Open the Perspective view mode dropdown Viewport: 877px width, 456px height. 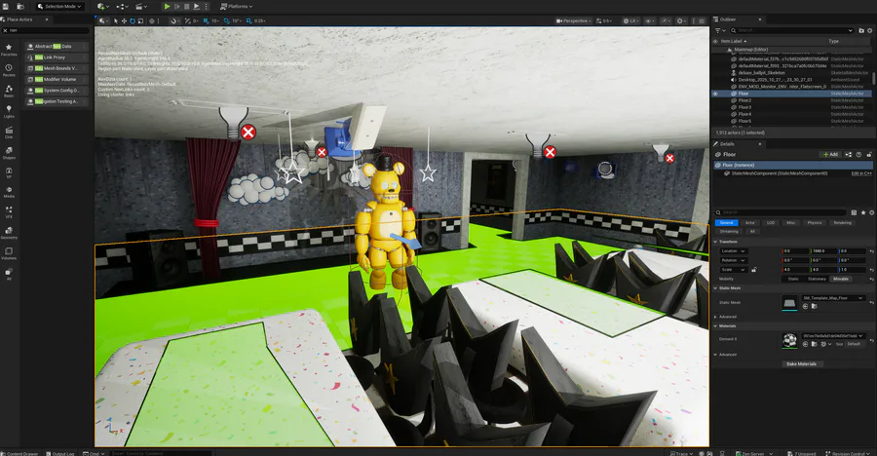point(573,20)
